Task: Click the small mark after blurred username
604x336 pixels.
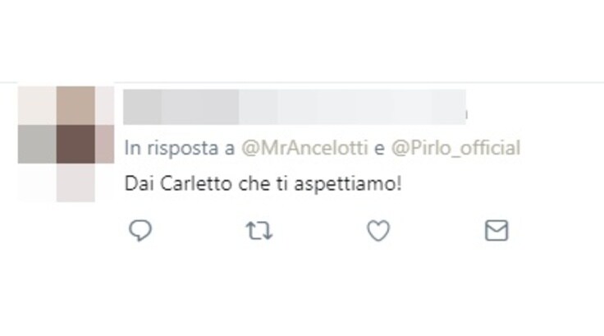Action: coord(466,114)
